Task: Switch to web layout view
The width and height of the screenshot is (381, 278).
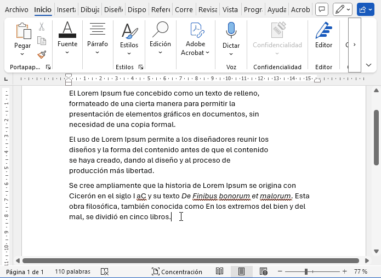Action: (x=263, y=271)
